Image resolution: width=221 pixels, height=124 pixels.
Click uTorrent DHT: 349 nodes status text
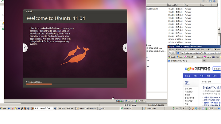130,105
